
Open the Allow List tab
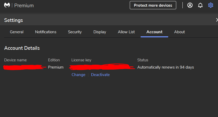pyautogui.click(x=126, y=32)
